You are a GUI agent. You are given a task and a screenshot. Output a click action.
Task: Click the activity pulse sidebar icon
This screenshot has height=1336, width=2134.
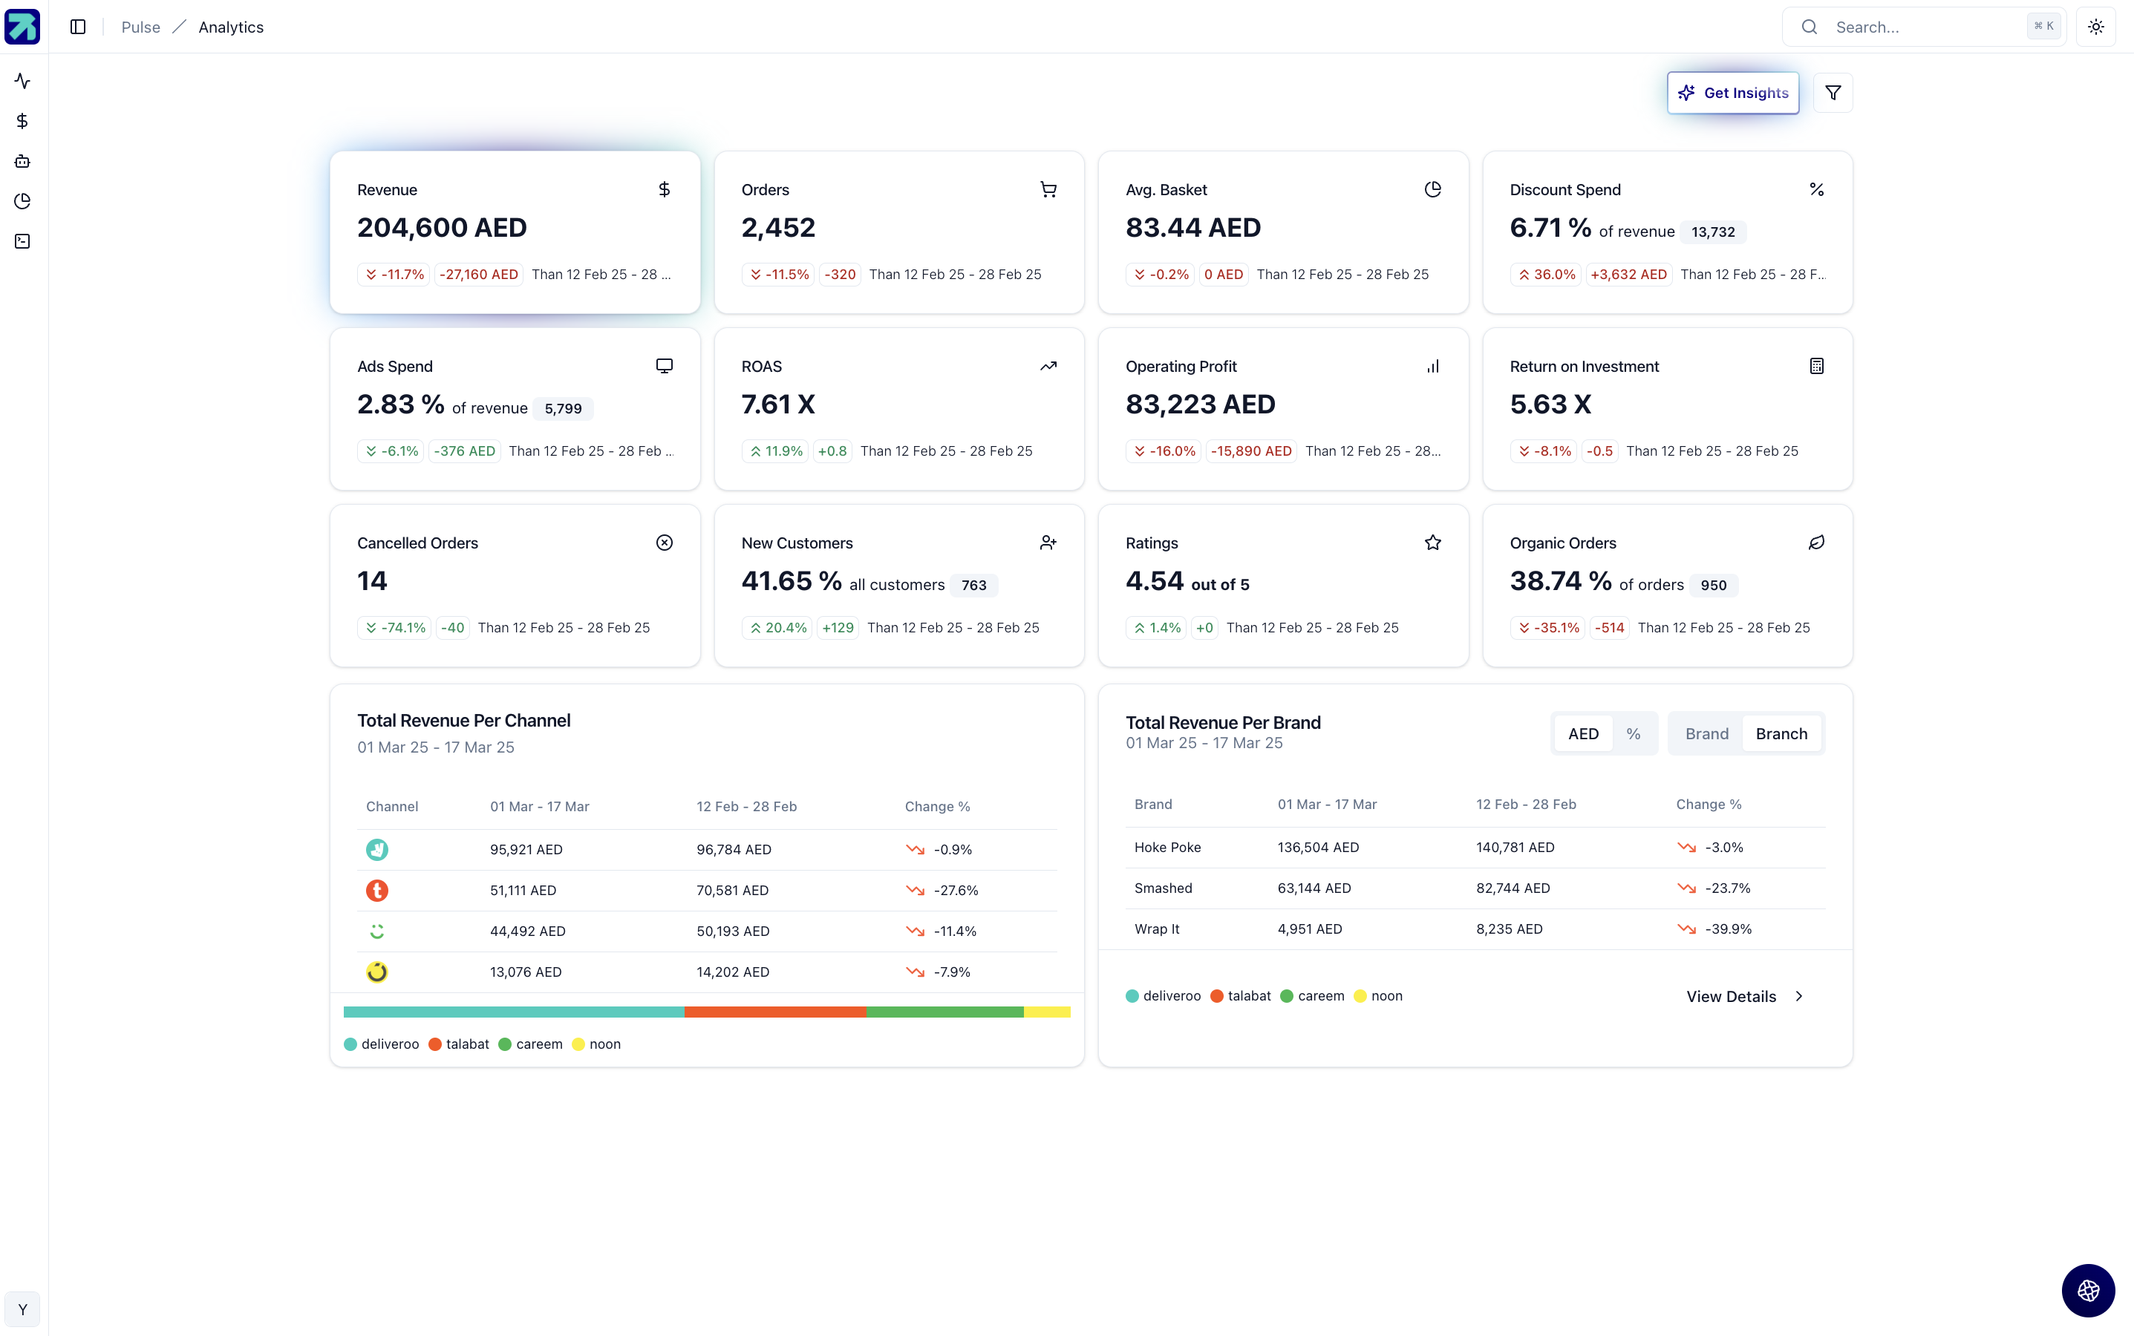[x=23, y=82]
